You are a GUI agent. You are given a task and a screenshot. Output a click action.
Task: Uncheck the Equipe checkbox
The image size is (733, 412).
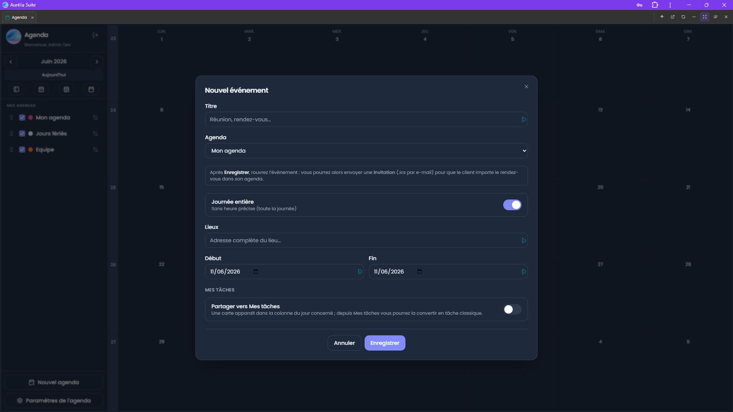(22, 150)
